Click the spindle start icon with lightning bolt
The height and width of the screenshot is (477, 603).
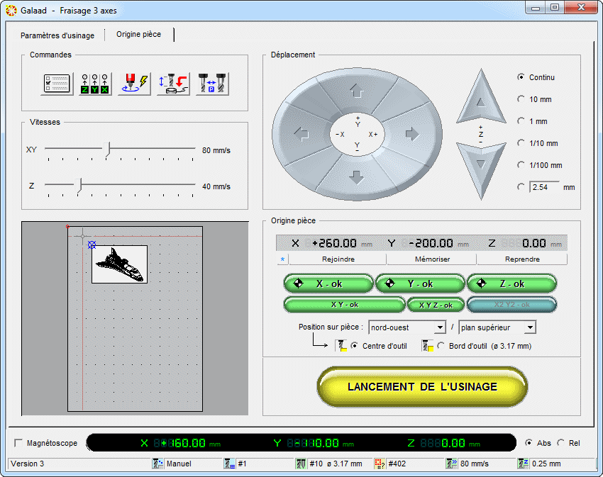(134, 83)
